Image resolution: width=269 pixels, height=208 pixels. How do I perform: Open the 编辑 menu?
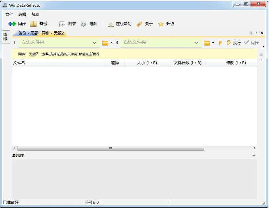(22, 15)
